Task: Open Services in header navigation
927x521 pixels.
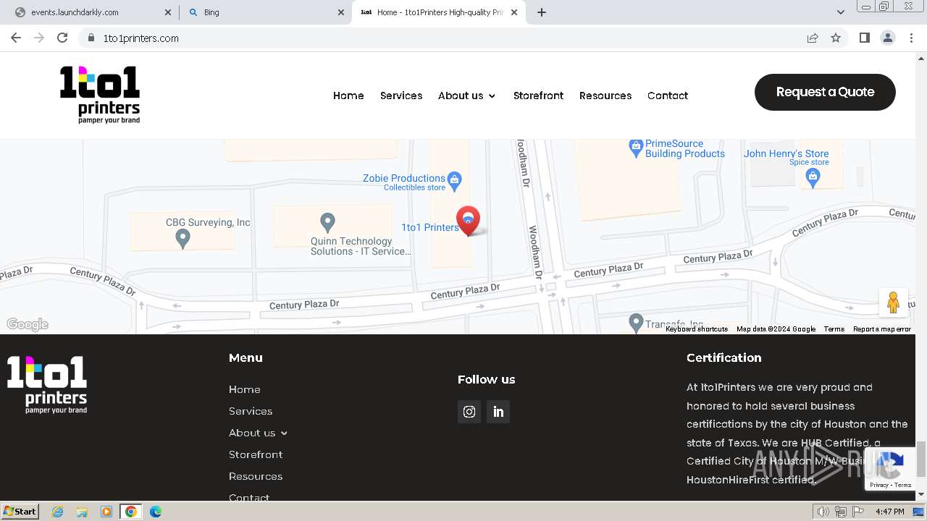Action: click(401, 96)
